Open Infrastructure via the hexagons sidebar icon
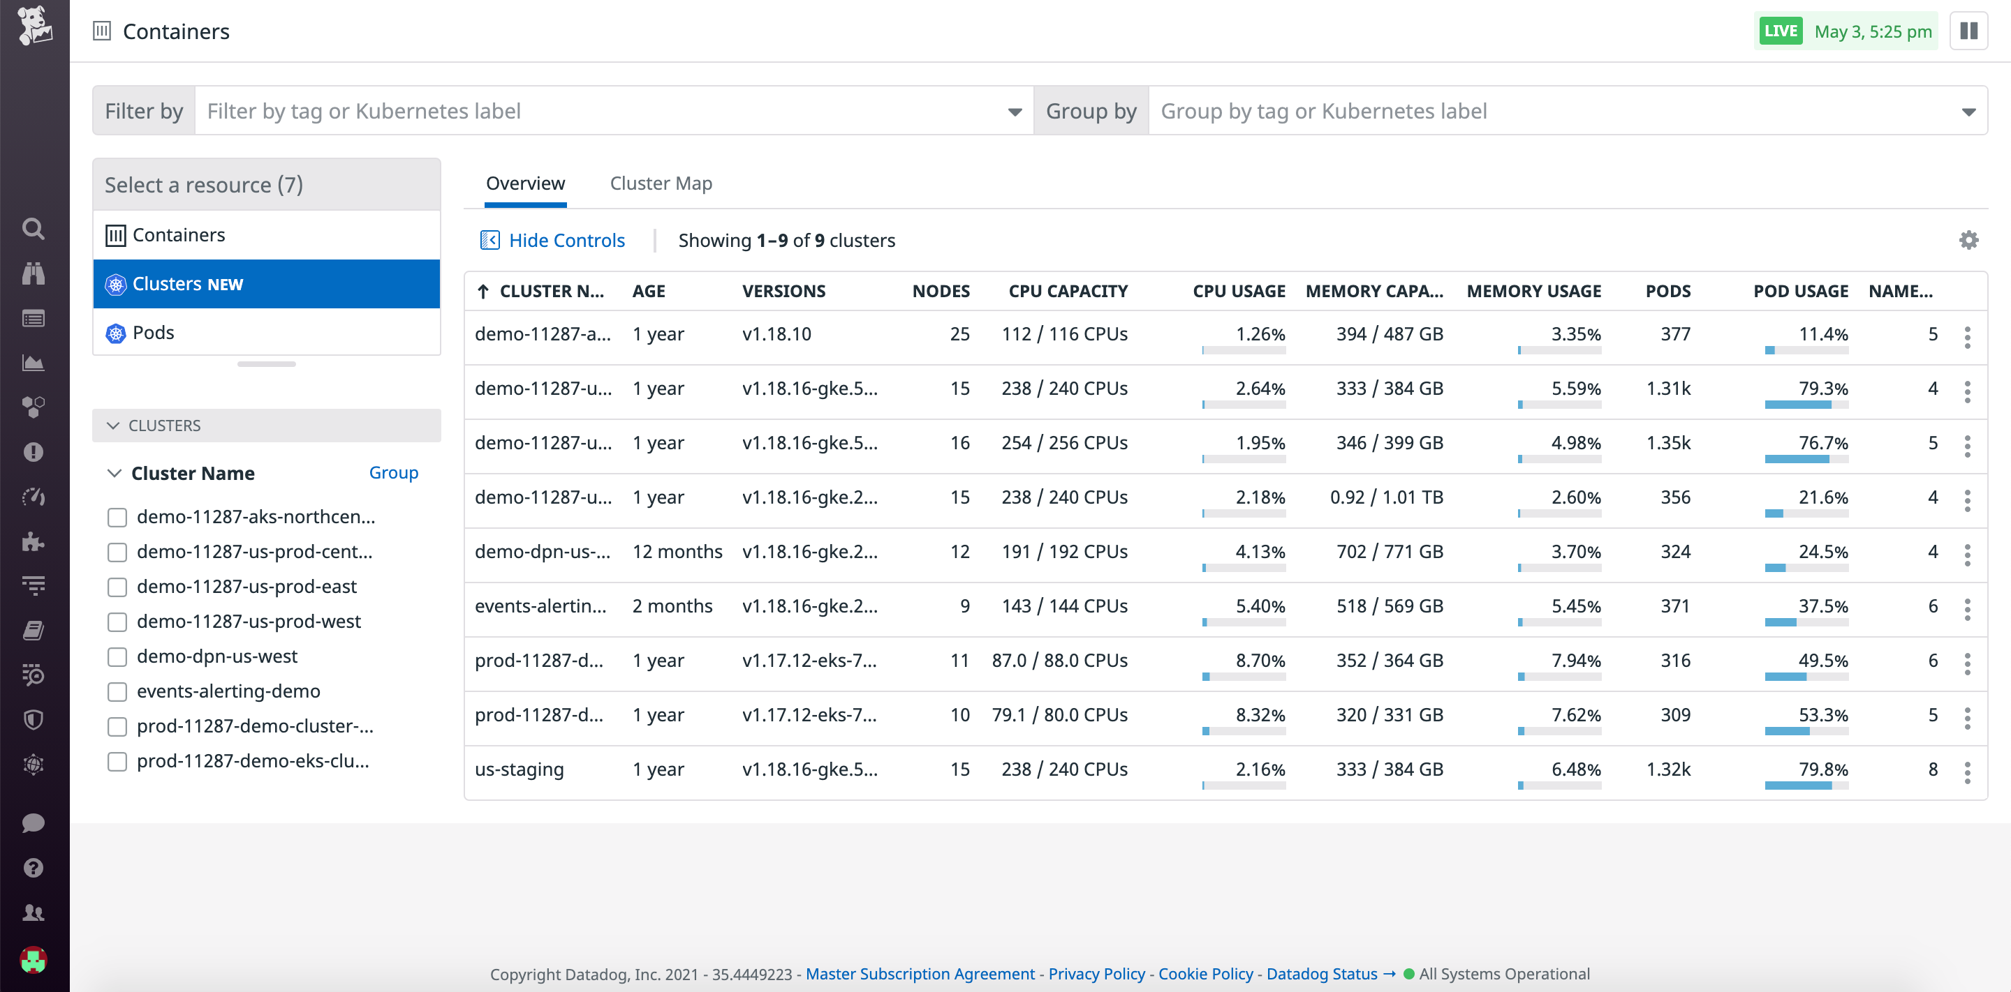This screenshot has width=2011, height=992. [33, 406]
